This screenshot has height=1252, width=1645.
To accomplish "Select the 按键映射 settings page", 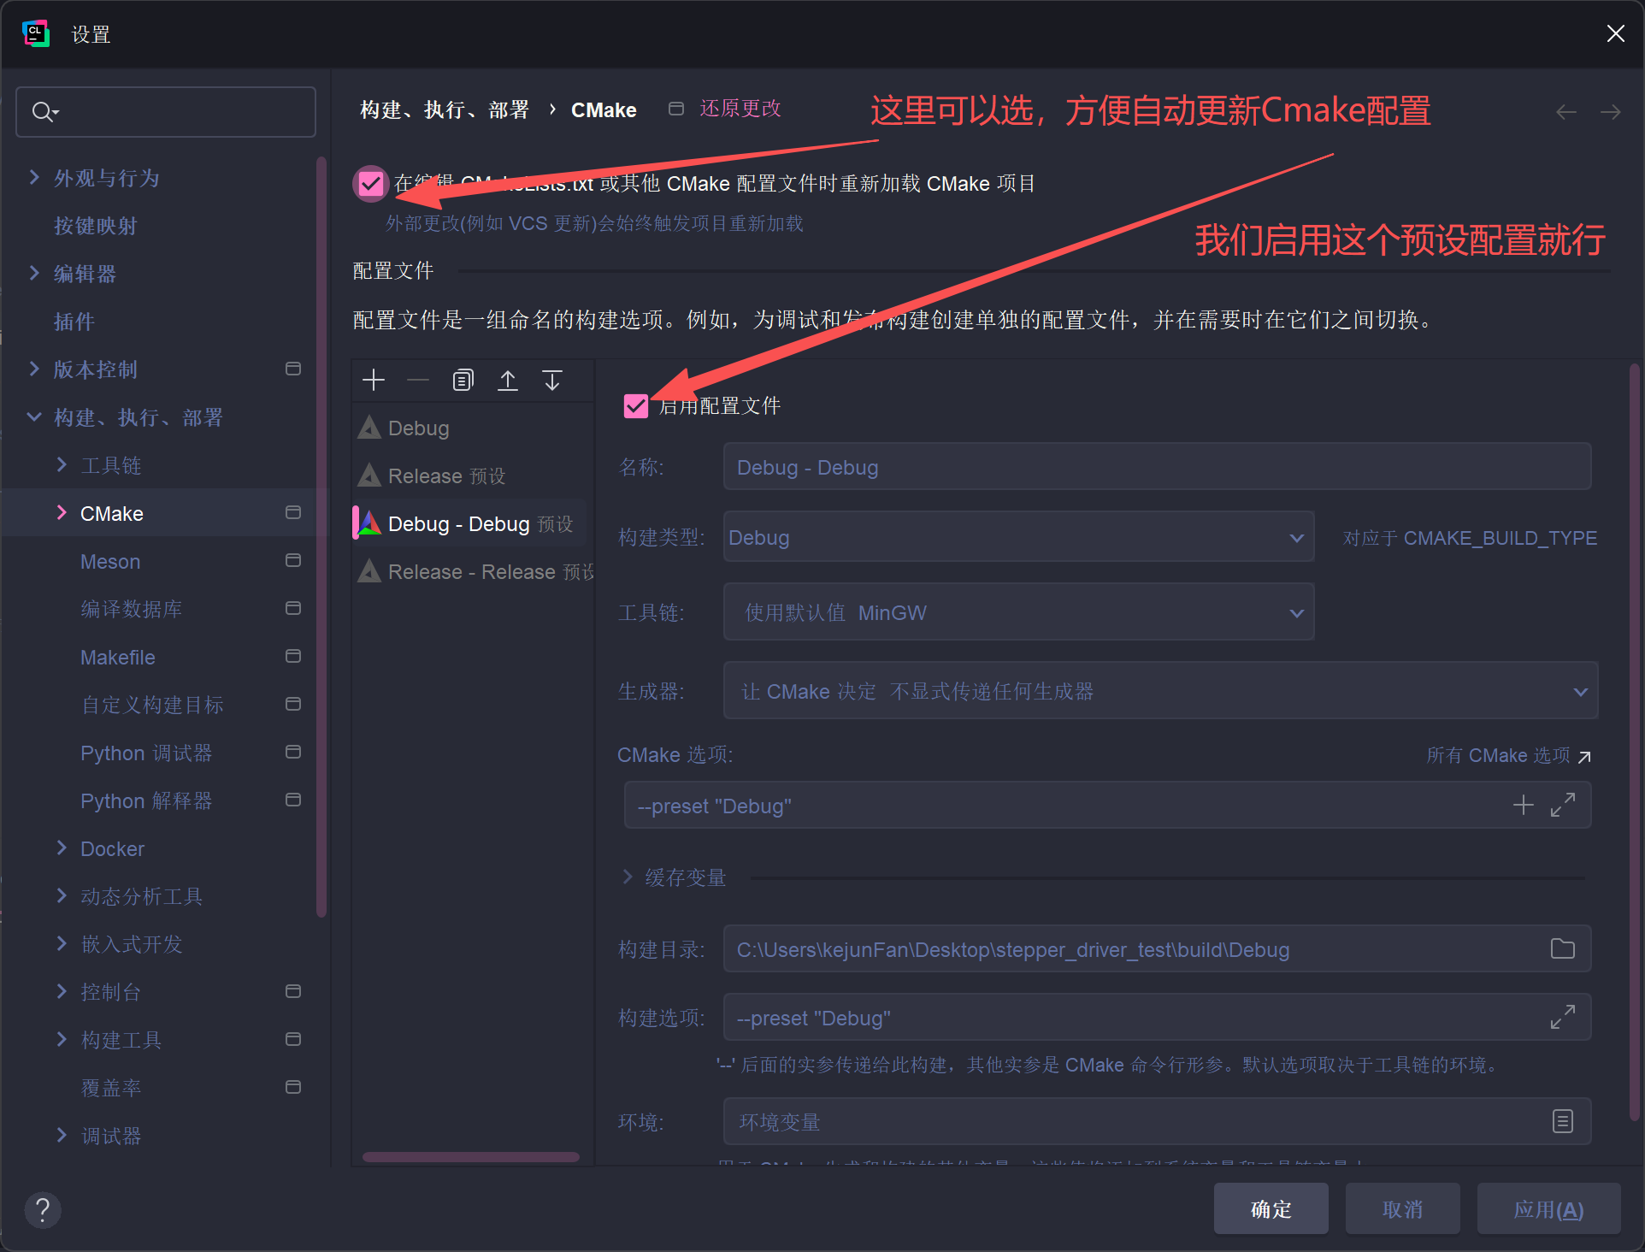I will (96, 226).
